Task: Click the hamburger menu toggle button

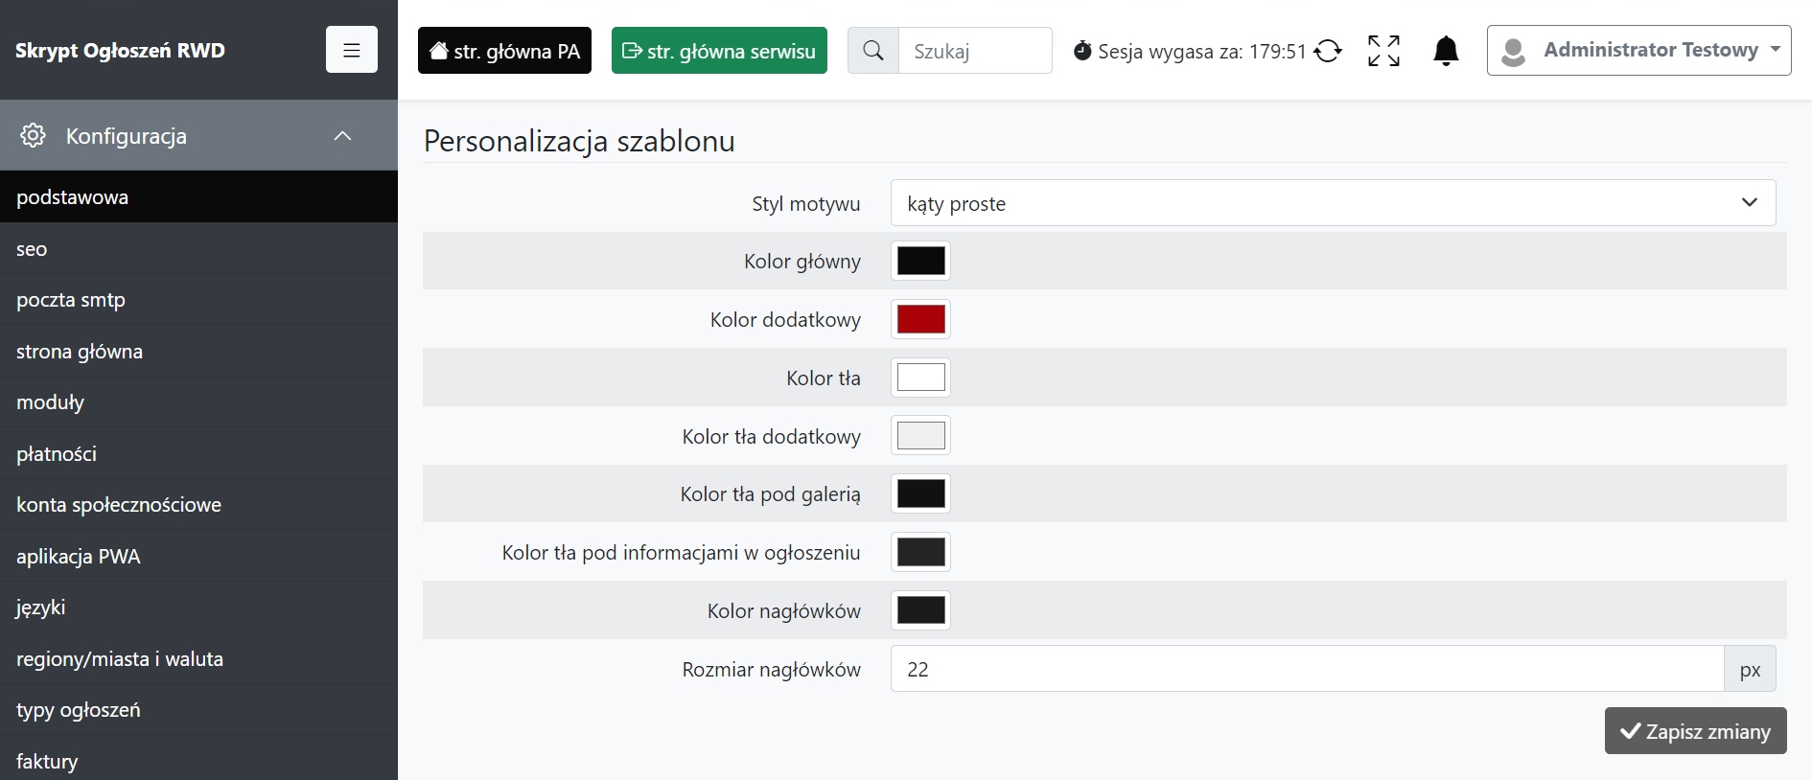Action: (351, 50)
